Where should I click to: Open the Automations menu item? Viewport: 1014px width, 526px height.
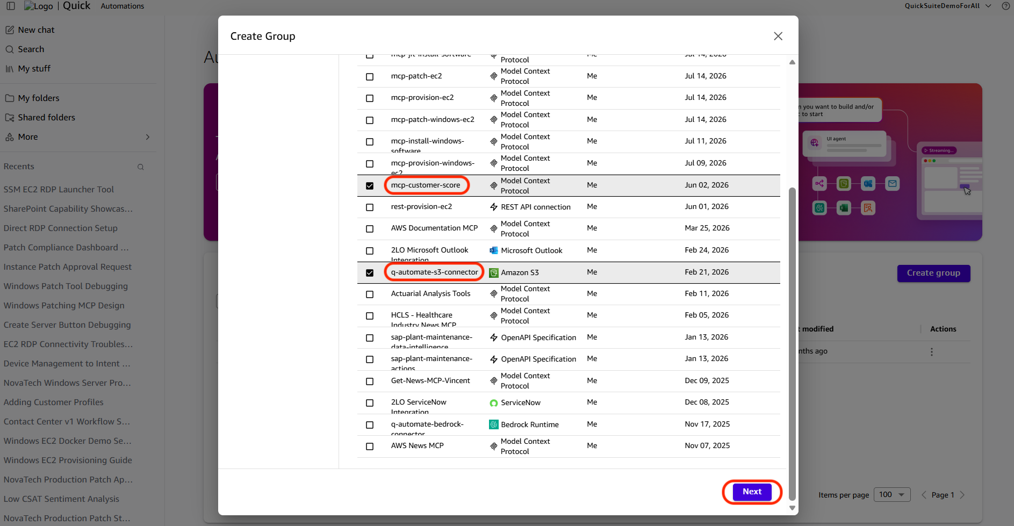pyautogui.click(x=123, y=6)
